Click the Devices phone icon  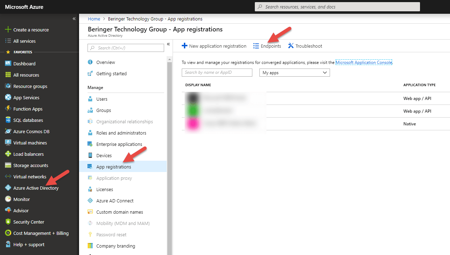tap(90, 155)
